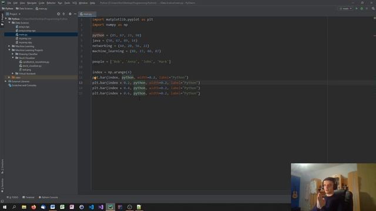Collapse the Data Science folder

9,22
